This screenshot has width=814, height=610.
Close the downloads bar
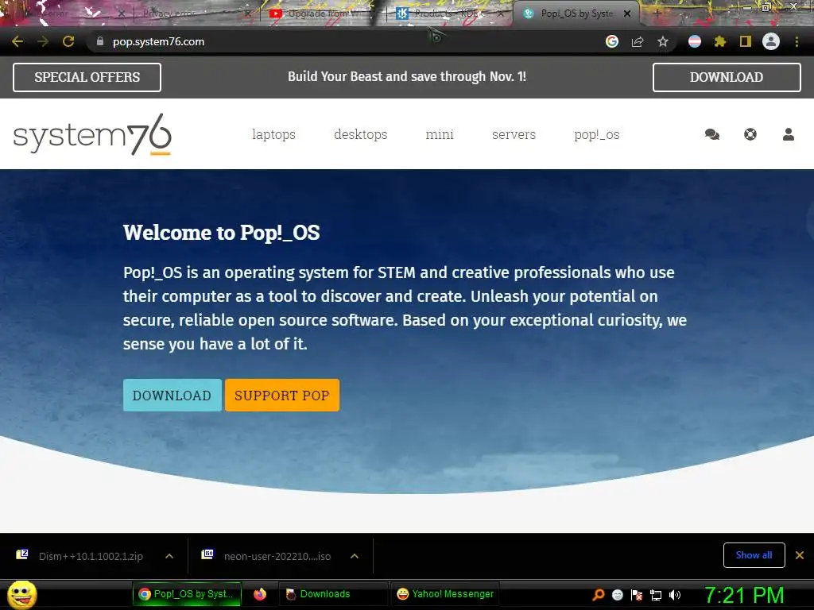coord(800,555)
